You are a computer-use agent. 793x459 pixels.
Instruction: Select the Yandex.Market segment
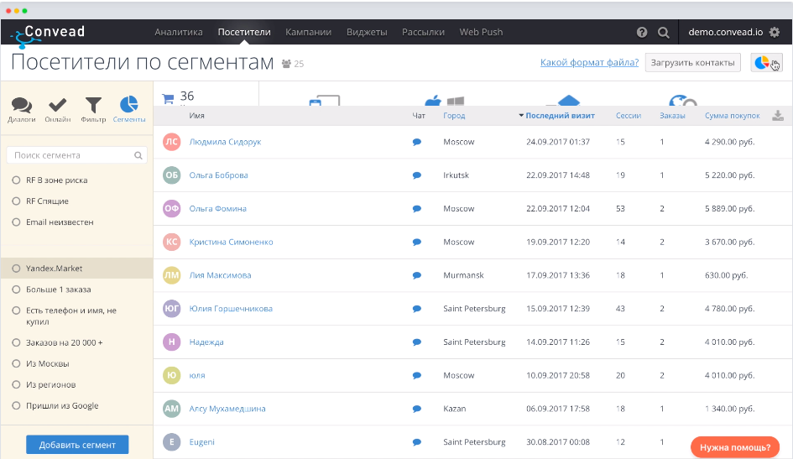coord(76,269)
